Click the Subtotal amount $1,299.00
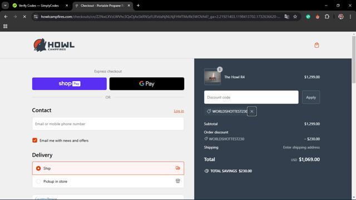Image resolution: width=356 pixels, height=200 pixels. point(312,124)
